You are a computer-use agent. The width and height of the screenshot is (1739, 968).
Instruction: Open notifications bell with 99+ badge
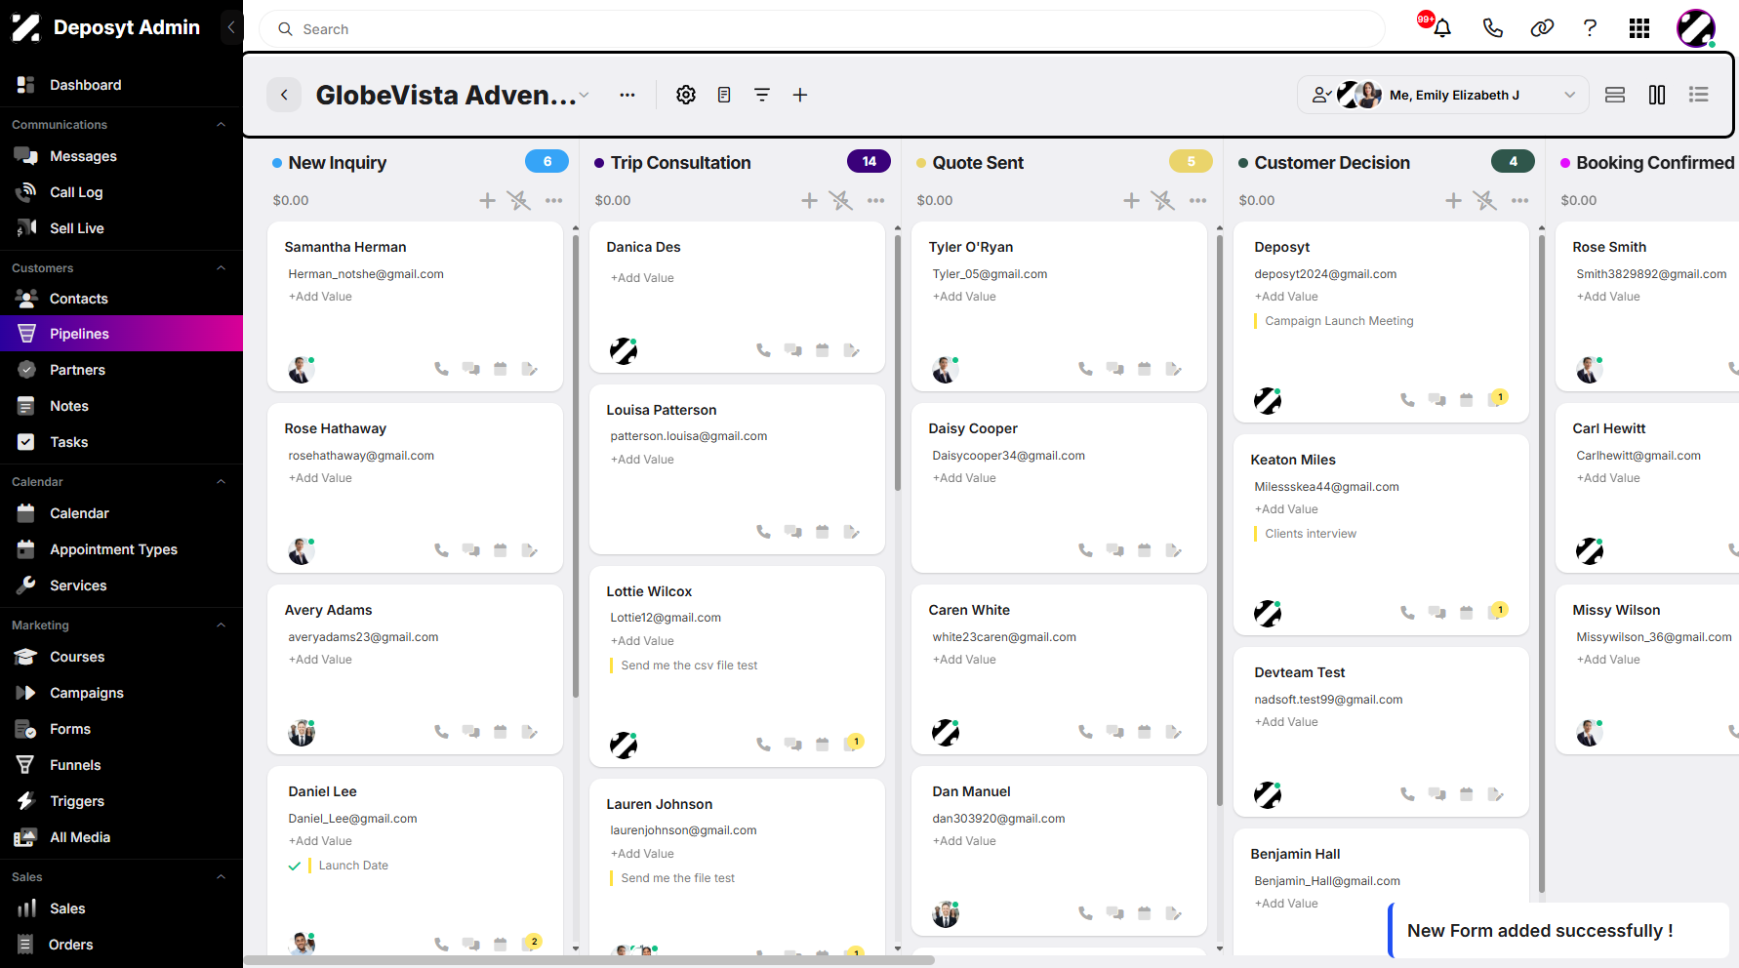[x=1441, y=28]
